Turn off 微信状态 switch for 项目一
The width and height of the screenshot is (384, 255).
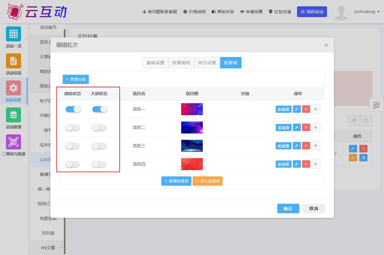click(x=73, y=109)
